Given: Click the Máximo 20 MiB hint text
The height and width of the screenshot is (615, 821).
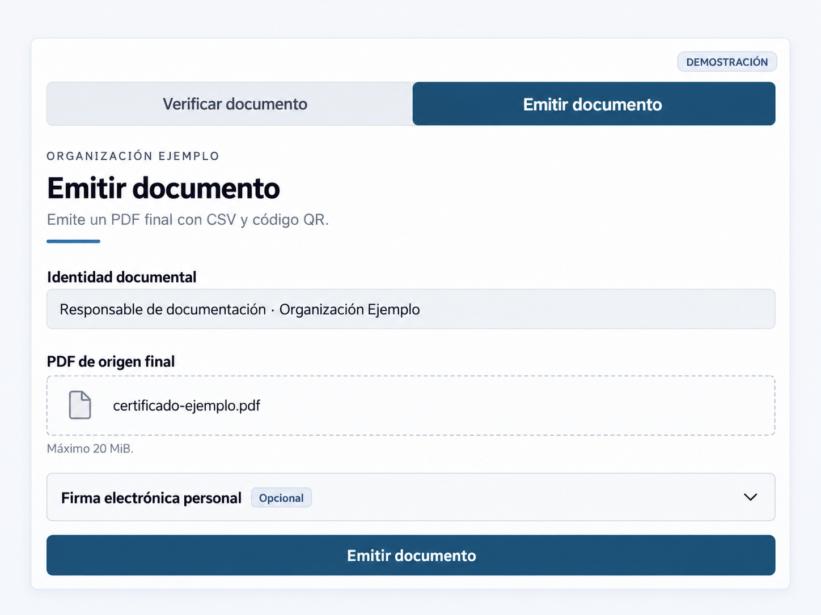Looking at the screenshot, I should tap(90, 449).
